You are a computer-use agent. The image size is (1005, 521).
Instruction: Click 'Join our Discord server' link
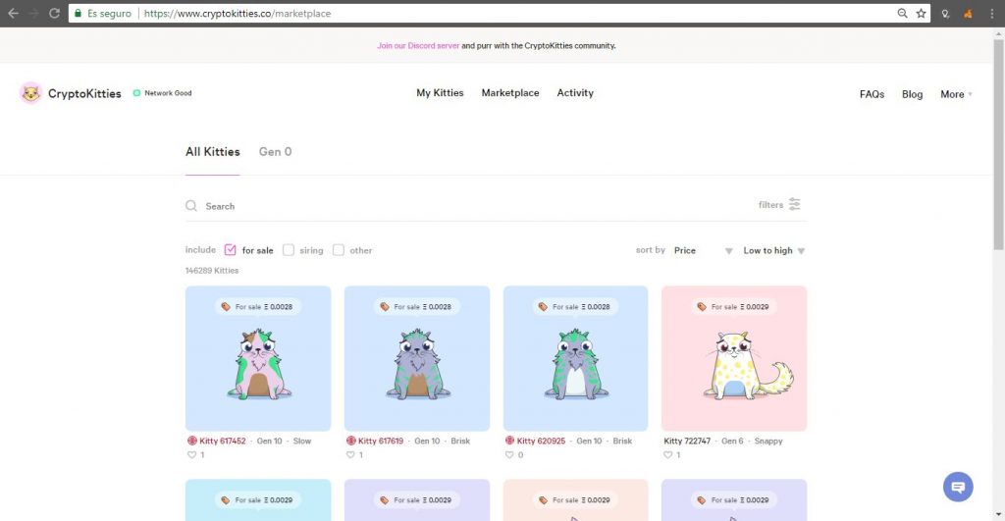(x=418, y=45)
